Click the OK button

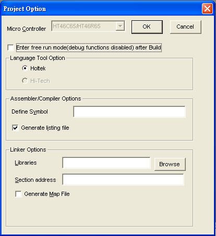147,27
